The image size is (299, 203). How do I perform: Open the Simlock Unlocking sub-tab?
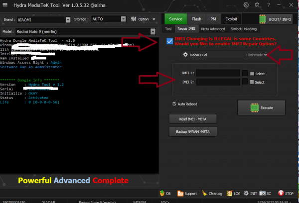pyautogui.click(x=244, y=29)
